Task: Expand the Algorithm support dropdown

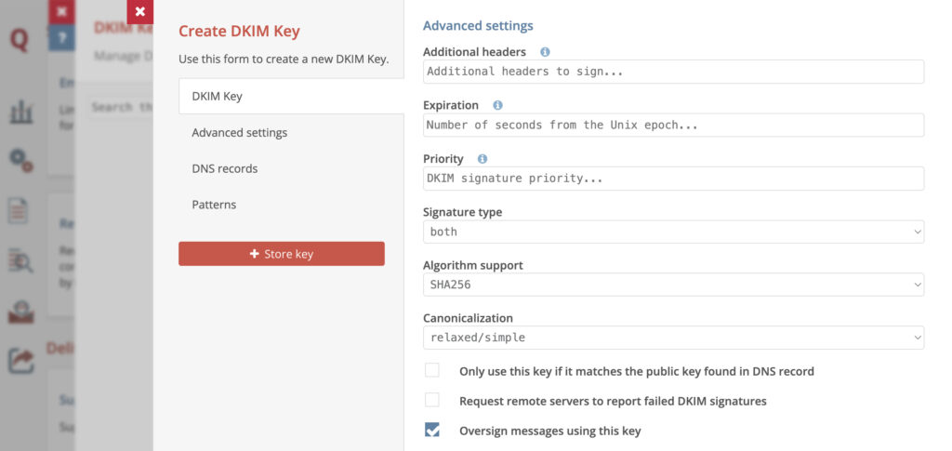Action: pyautogui.click(x=673, y=285)
